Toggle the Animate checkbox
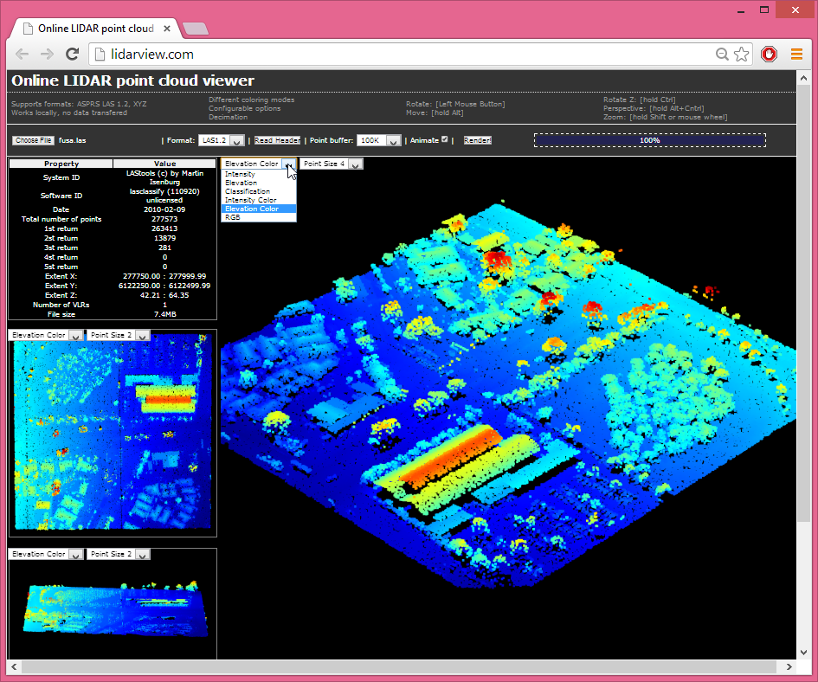This screenshot has width=818, height=682. 445,139
